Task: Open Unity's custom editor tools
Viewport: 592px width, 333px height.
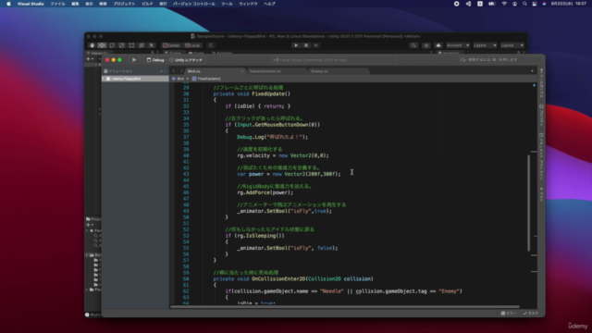Action: 152,45
